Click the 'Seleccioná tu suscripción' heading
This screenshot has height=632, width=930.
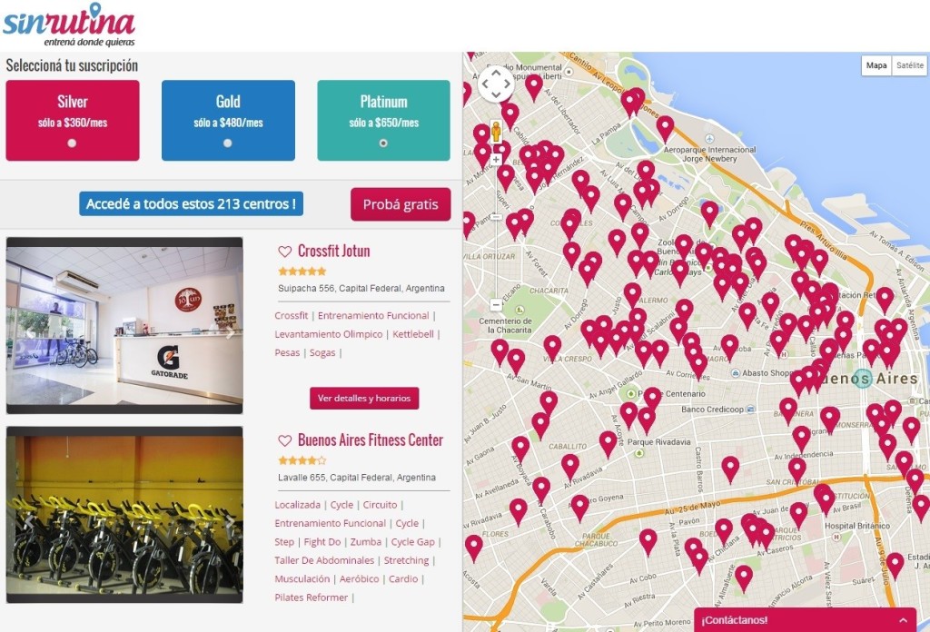coord(72,65)
